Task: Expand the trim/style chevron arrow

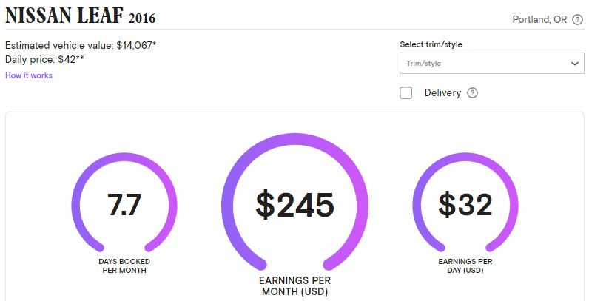Action: pos(575,64)
